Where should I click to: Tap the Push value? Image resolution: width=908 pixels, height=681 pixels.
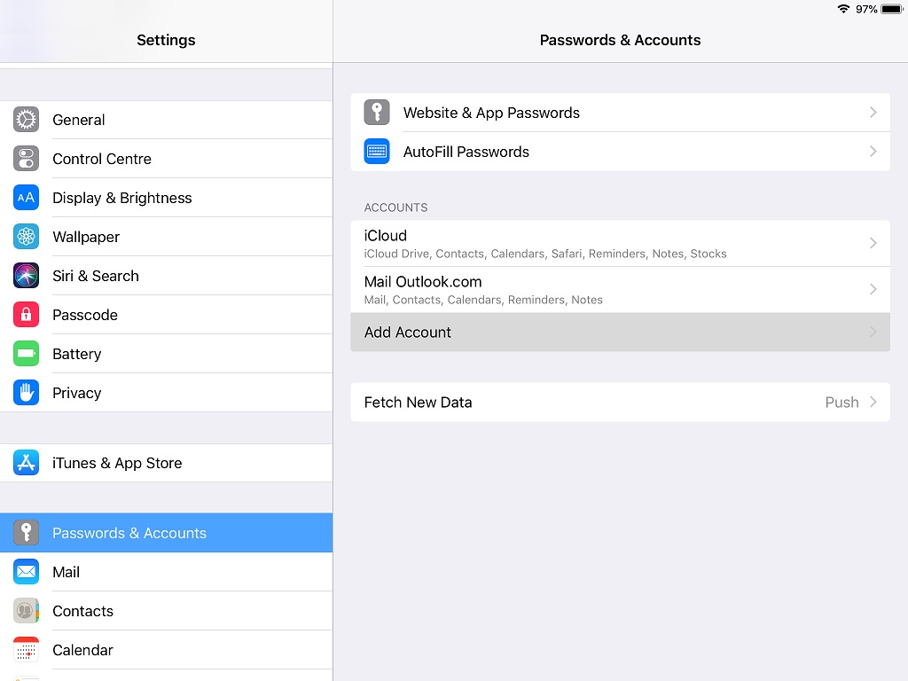tap(841, 402)
